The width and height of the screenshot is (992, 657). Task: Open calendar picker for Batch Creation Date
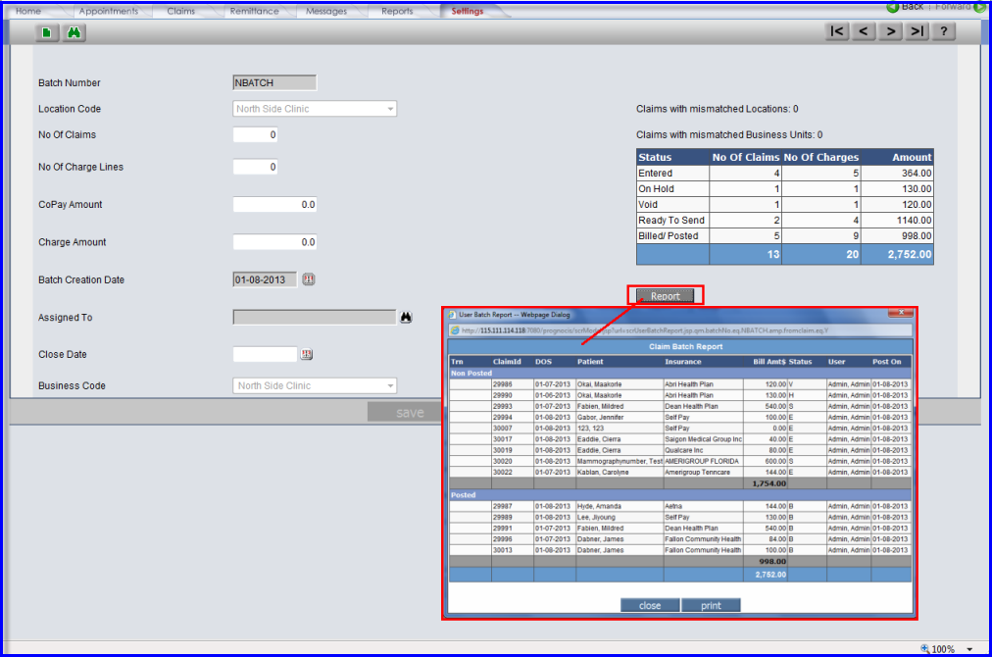(308, 279)
